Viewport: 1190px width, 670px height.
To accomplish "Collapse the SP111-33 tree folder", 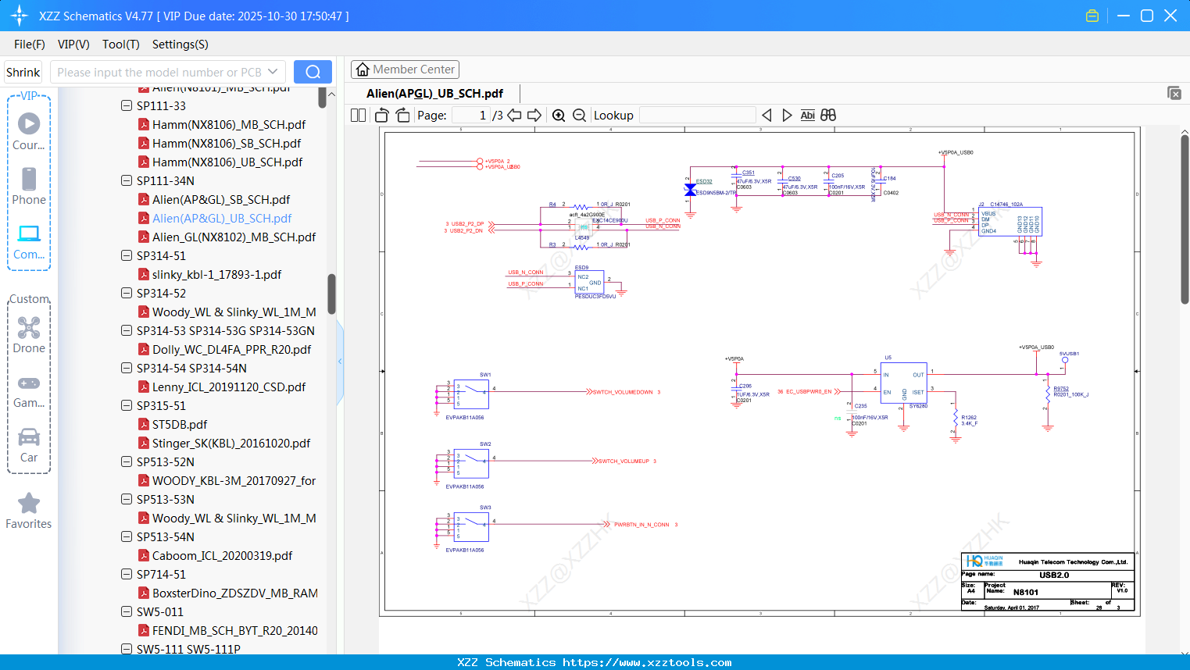I will [x=127, y=105].
